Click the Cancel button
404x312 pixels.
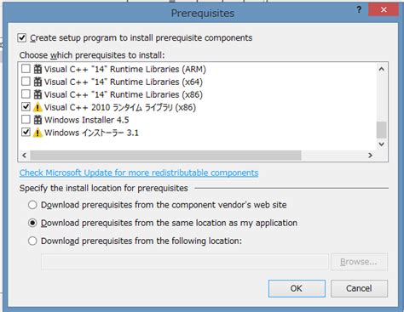[x=359, y=288]
